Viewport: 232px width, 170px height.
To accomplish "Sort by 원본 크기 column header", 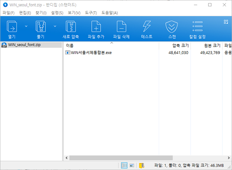I will pos(207,46).
